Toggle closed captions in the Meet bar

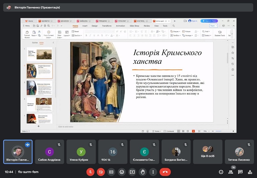(111, 172)
